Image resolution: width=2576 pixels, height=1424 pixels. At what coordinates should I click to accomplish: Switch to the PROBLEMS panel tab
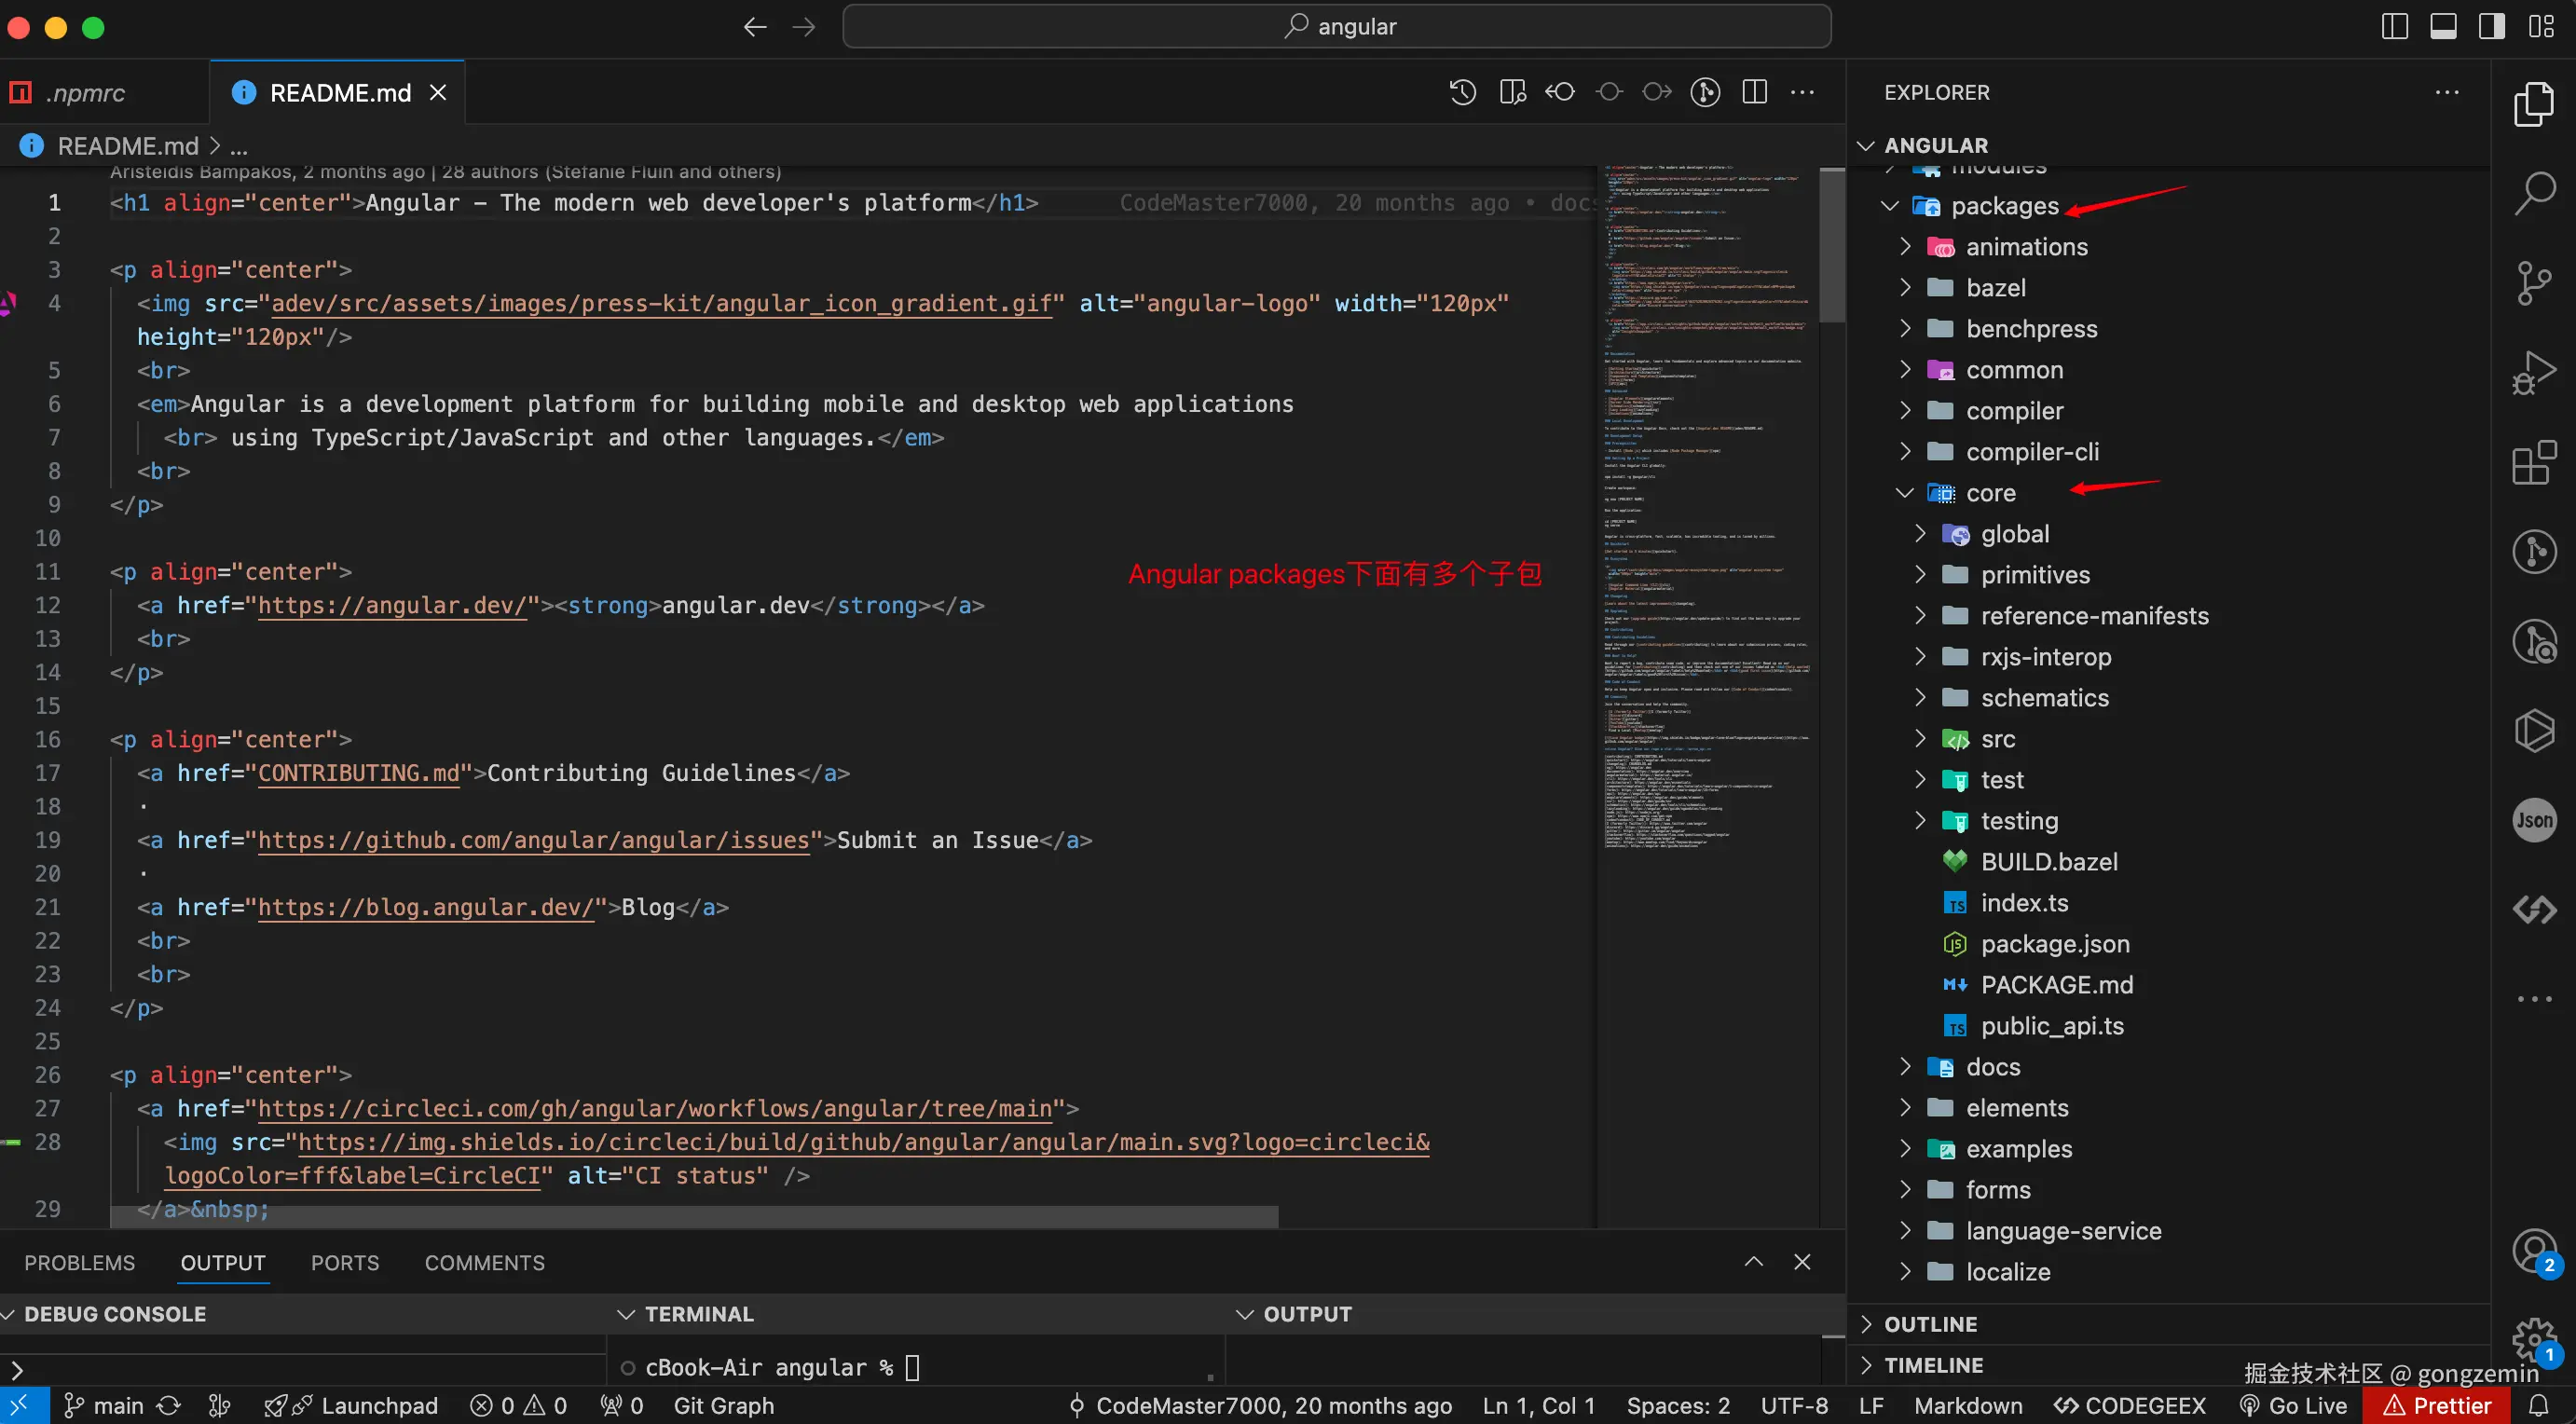[79, 1263]
